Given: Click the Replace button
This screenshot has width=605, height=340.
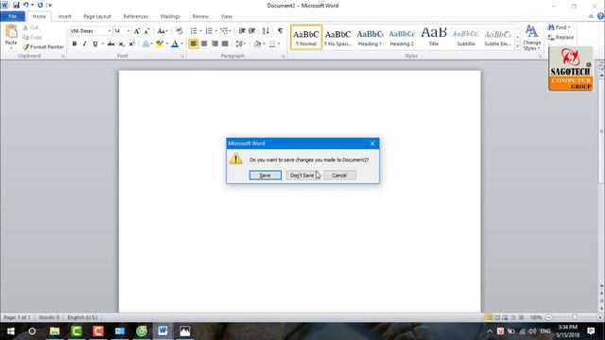Looking at the screenshot, I should pyautogui.click(x=561, y=38).
